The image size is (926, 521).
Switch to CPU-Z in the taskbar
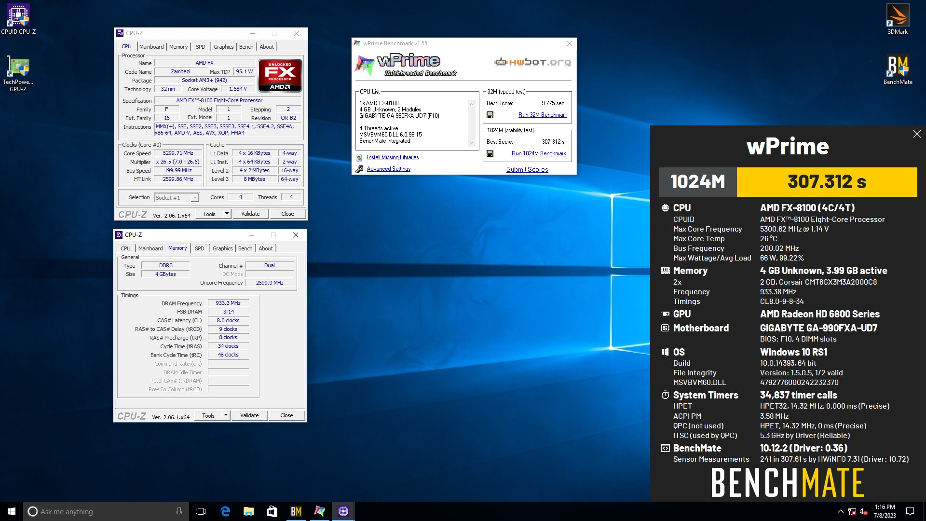pos(343,511)
